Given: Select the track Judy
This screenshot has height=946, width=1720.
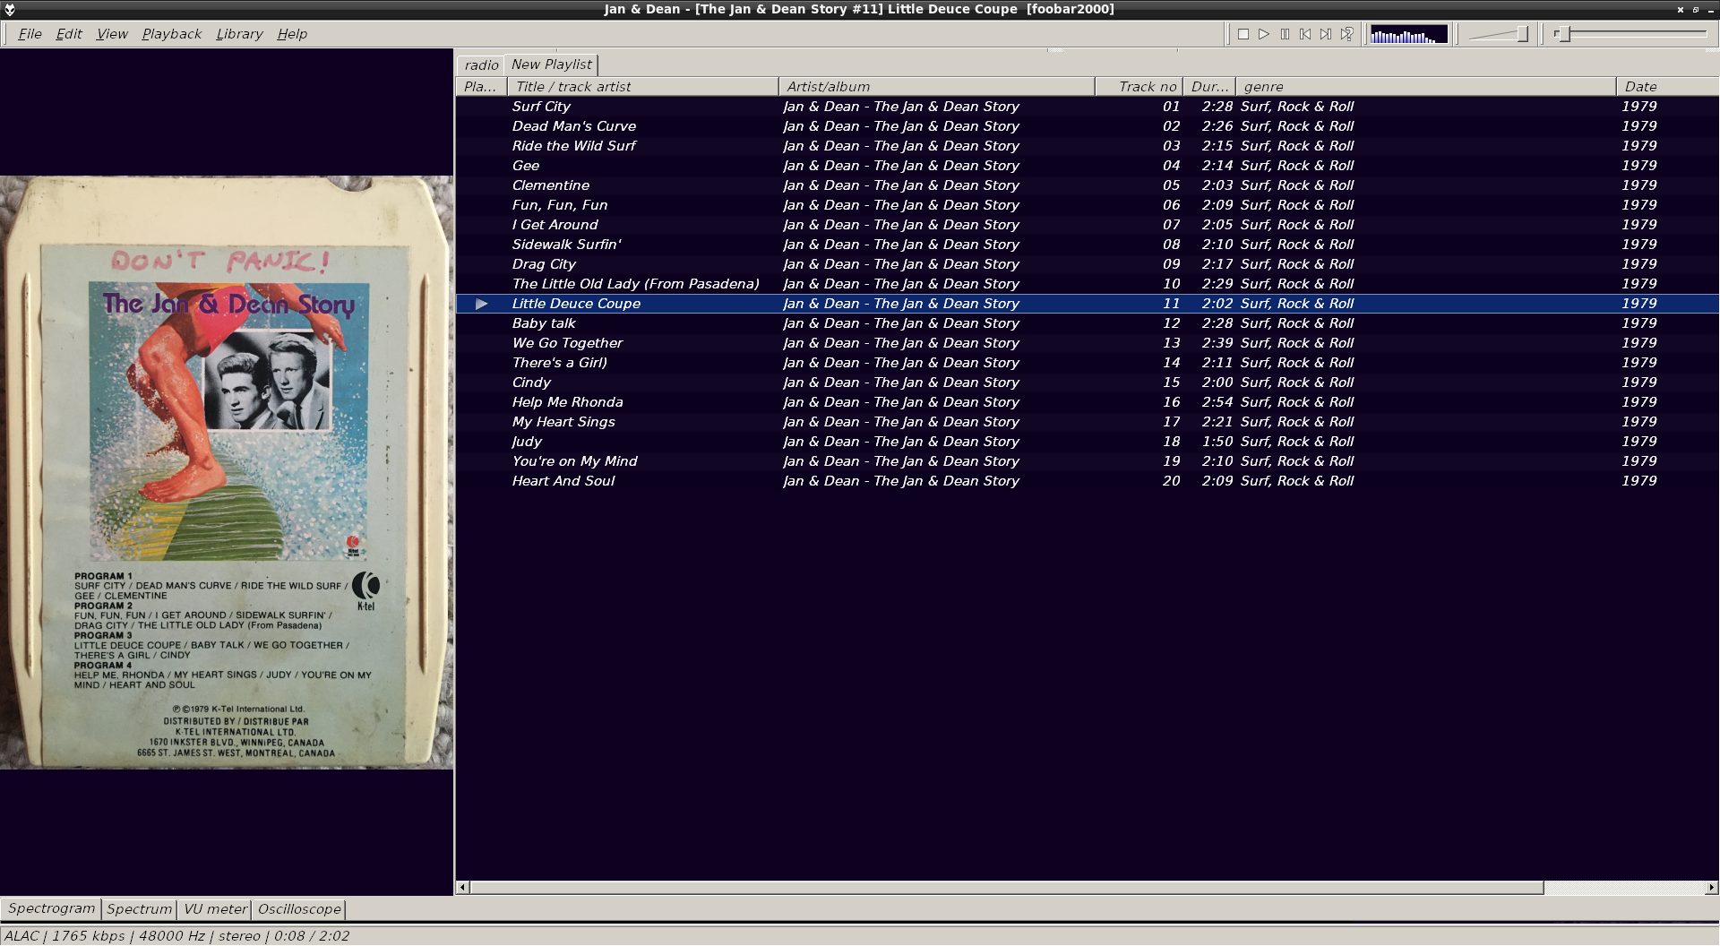Looking at the screenshot, I should [1087, 442].
